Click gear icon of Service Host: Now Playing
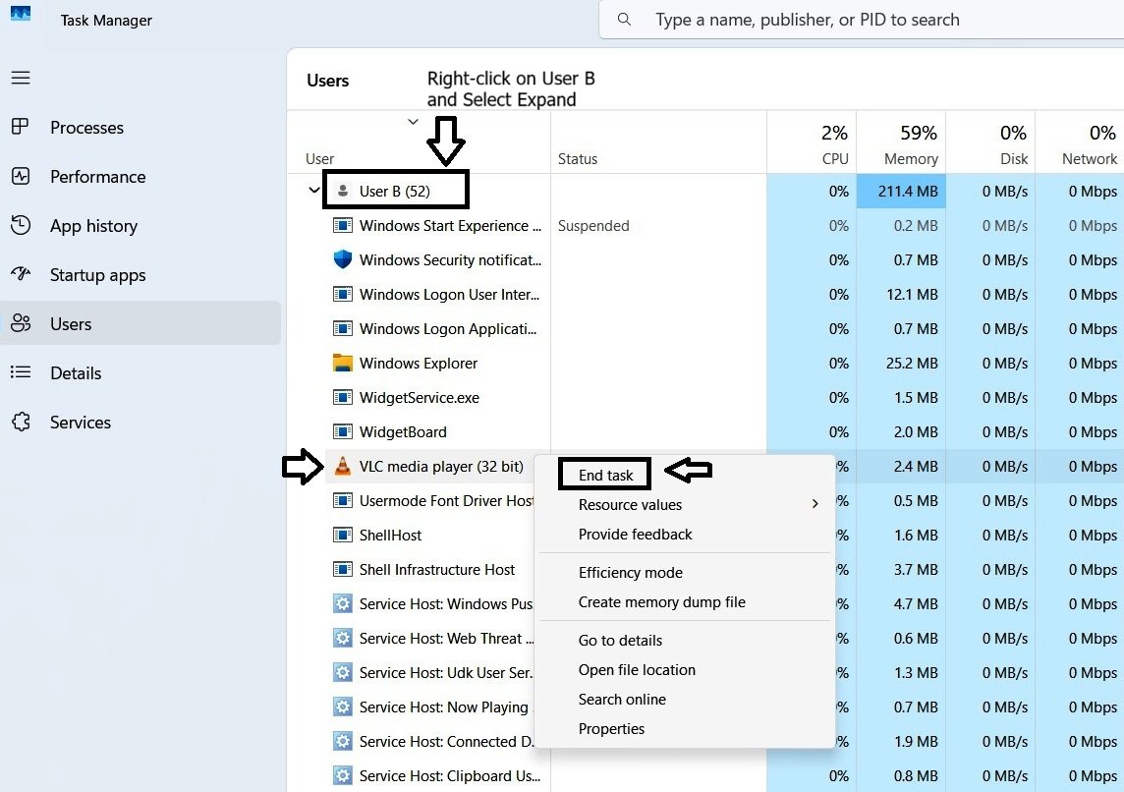 click(343, 707)
